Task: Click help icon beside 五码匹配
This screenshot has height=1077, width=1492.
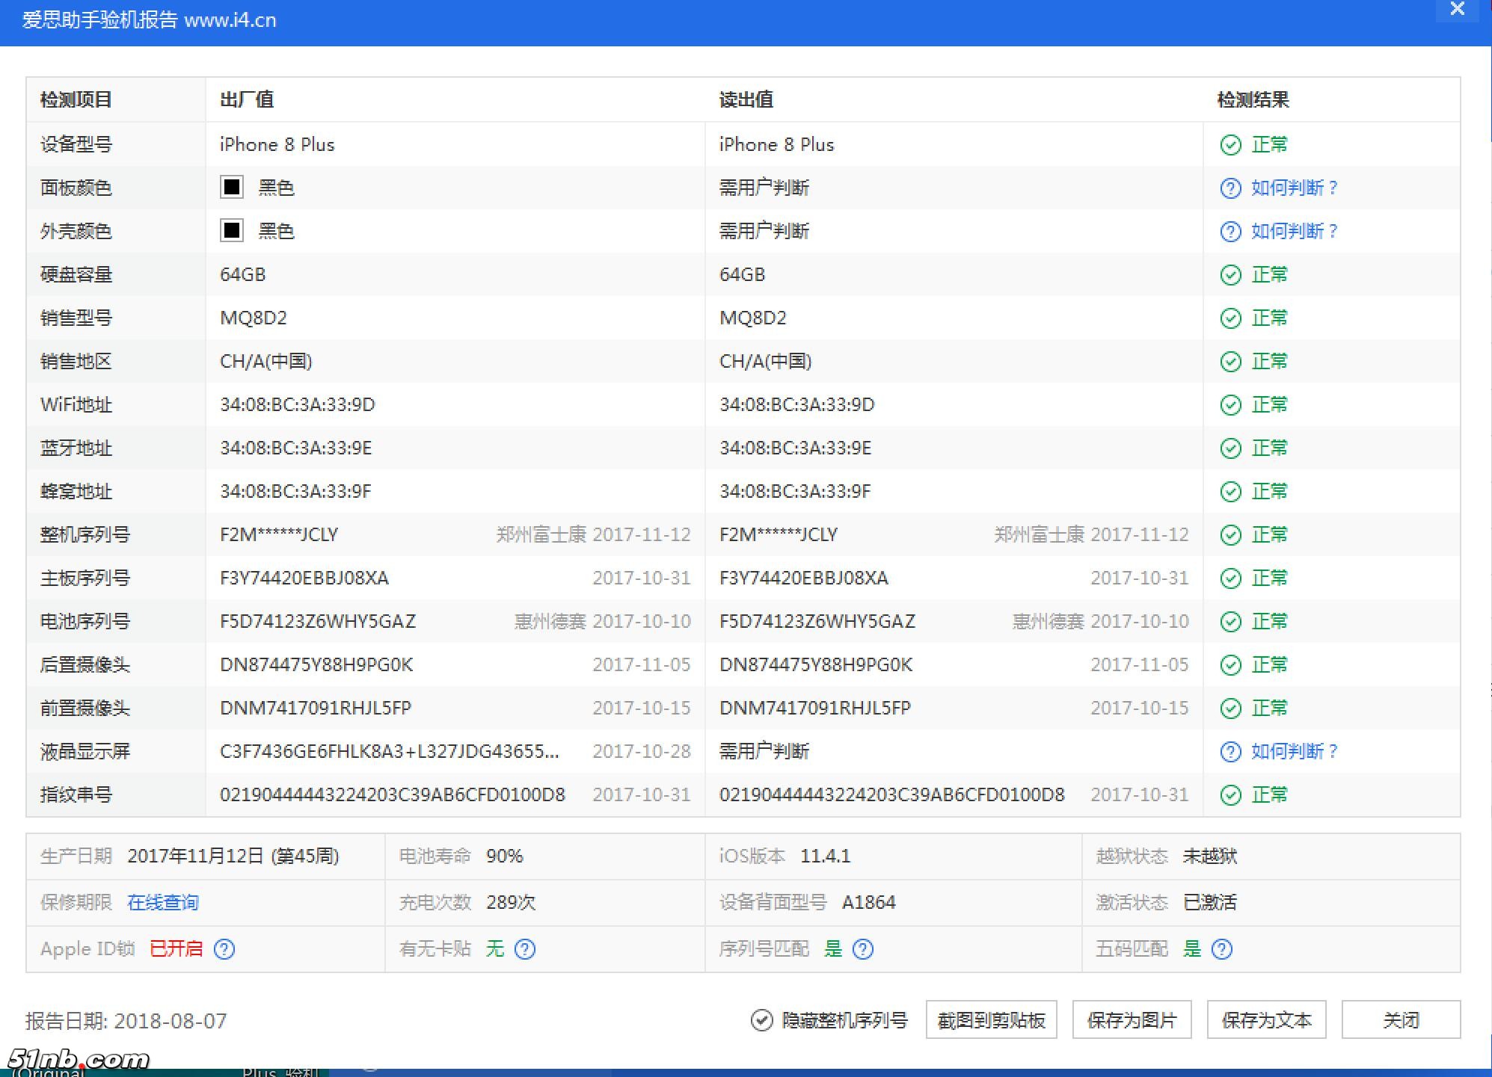Action: coord(1222,949)
